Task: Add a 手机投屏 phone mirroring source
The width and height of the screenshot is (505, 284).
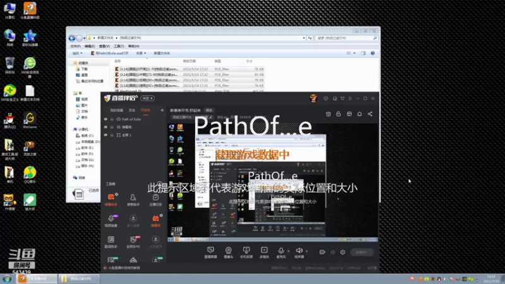Action: (x=246, y=252)
